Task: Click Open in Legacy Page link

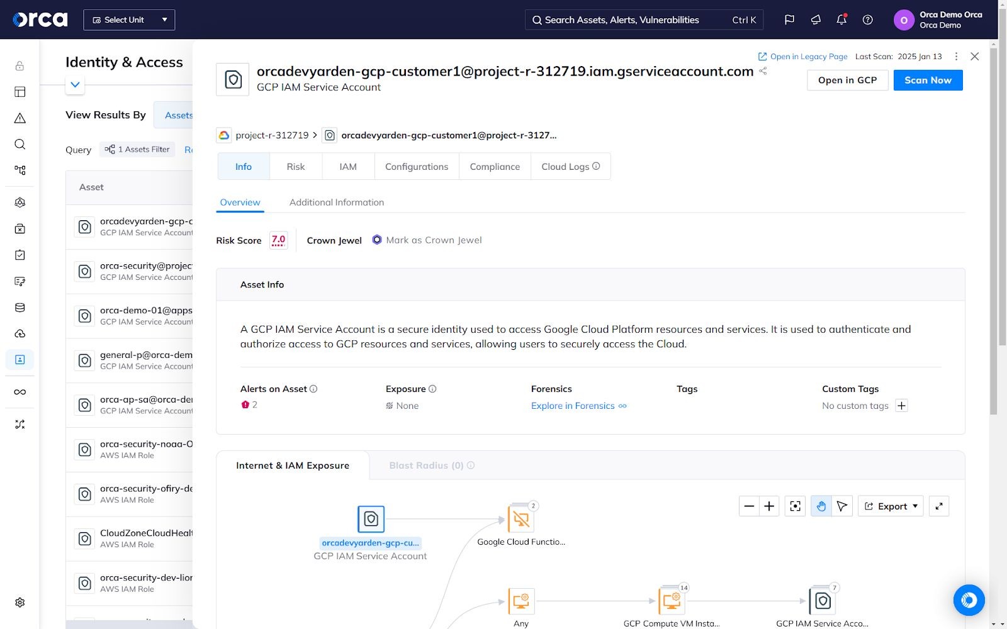Action: coord(802,57)
